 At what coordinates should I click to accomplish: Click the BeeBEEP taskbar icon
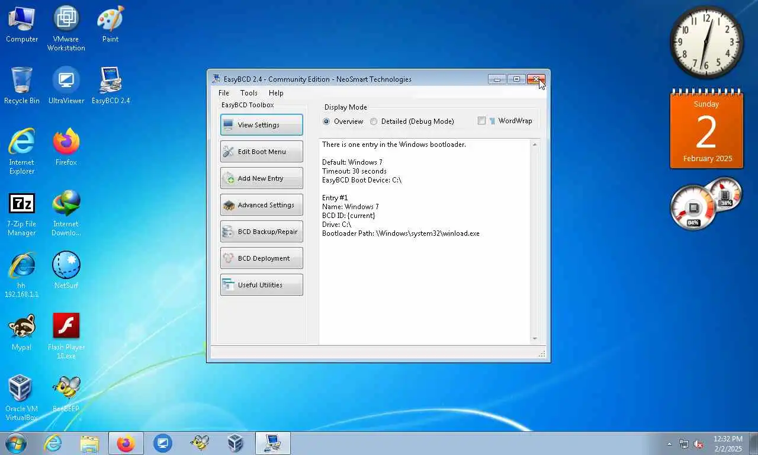point(200,443)
